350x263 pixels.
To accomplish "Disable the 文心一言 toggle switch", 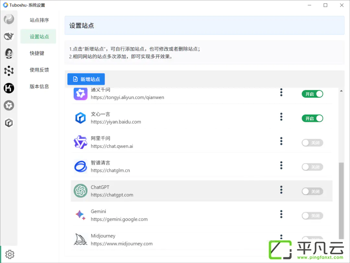I will [x=312, y=118].
